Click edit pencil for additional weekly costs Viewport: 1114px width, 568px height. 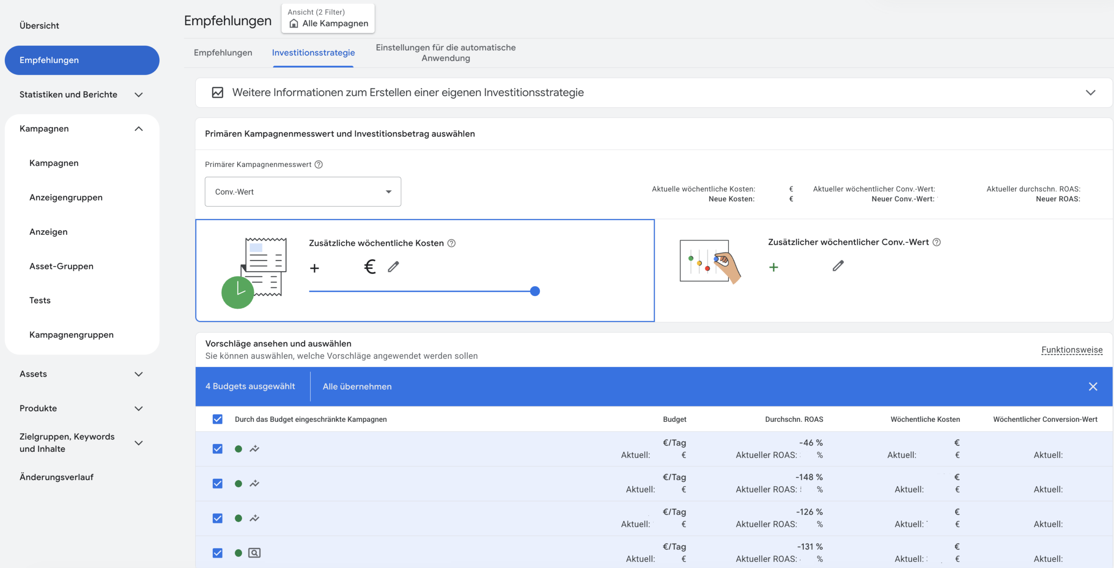pyautogui.click(x=393, y=267)
